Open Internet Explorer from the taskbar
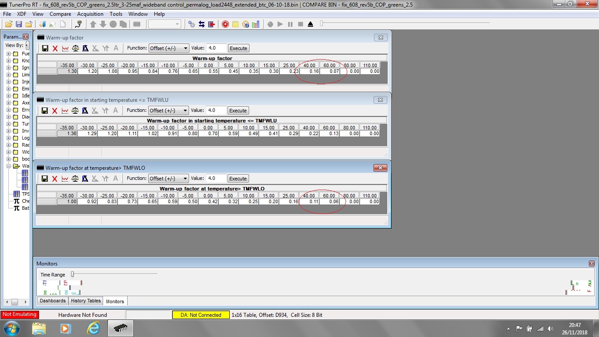 [93, 328]
